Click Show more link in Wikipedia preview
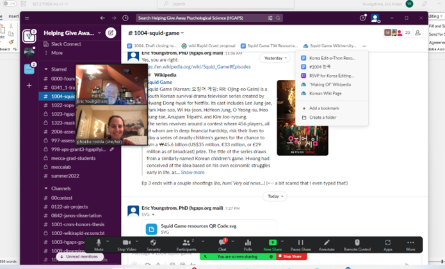Viewport: 445px width, 269px height. coord(193,173)
